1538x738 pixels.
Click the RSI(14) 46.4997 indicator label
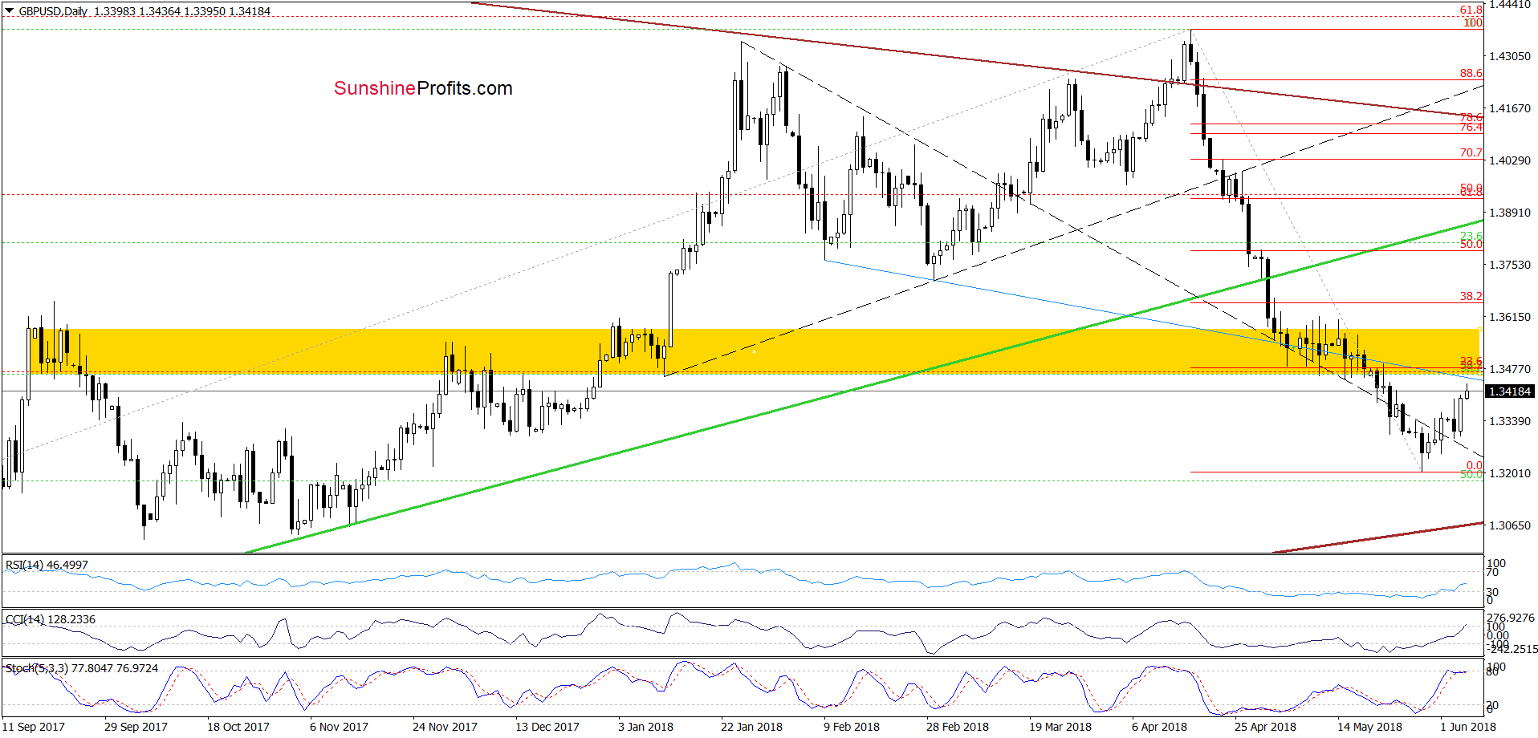pos(47,565)
